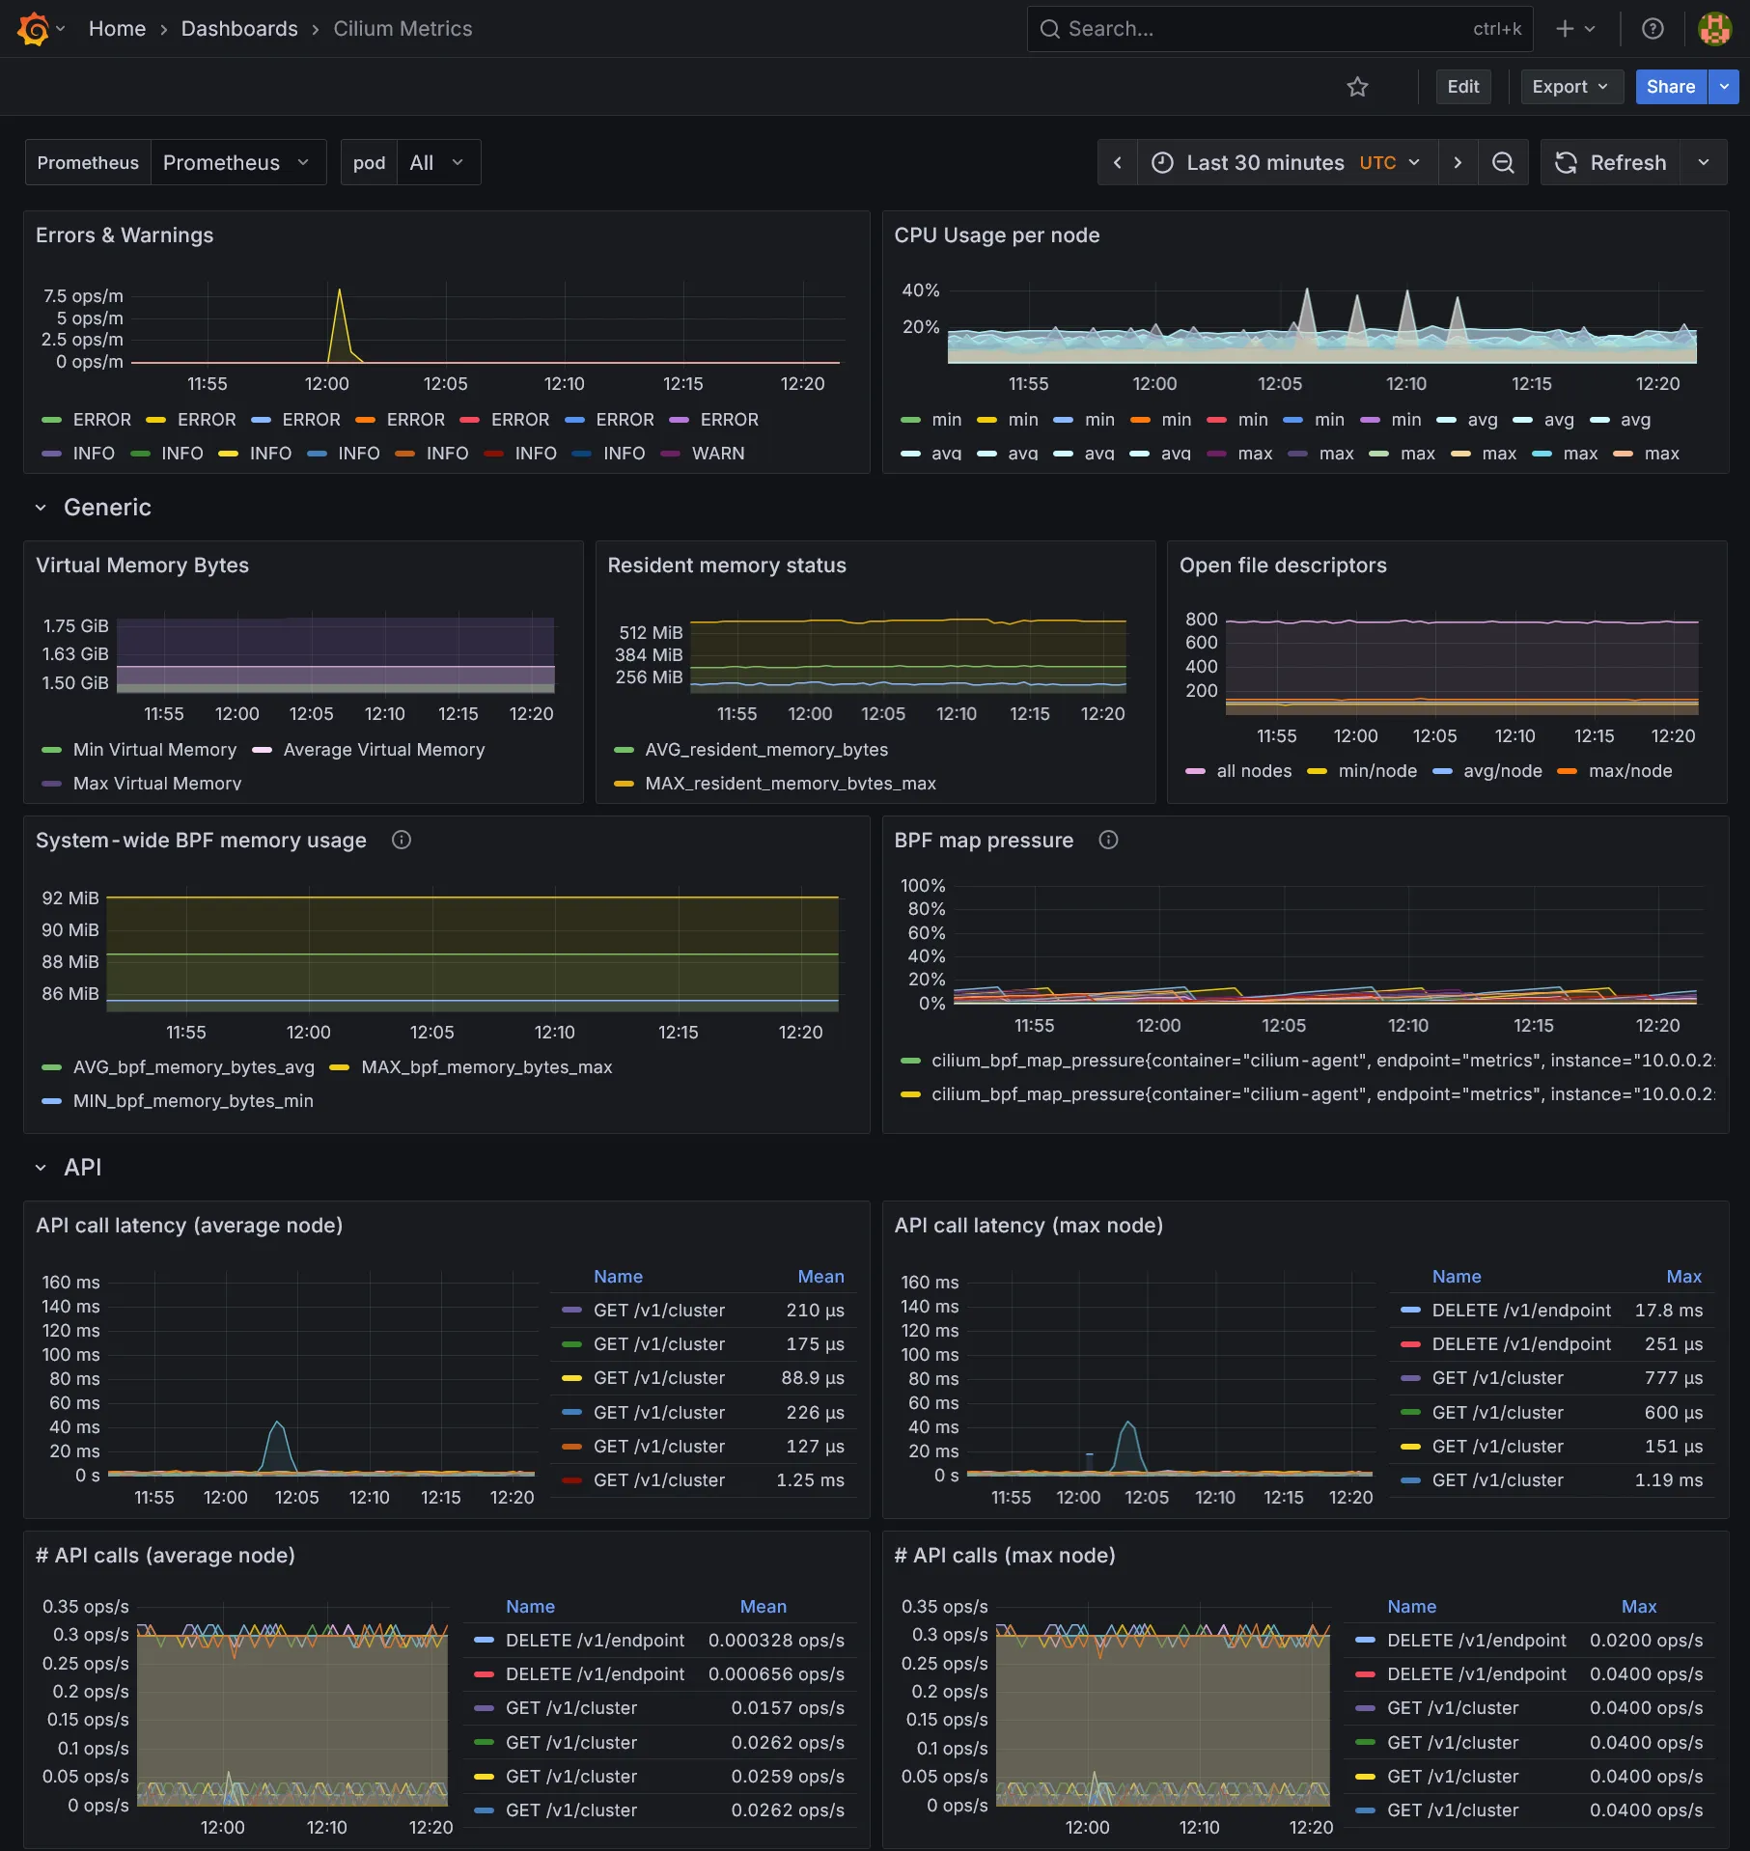Shift time range backward
Image resolution: width=1750 pixels, height=1851 pixels.
(1118, 162)
